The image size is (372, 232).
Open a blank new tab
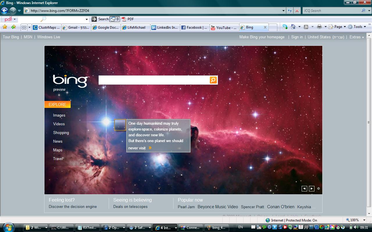coord(273,28)
